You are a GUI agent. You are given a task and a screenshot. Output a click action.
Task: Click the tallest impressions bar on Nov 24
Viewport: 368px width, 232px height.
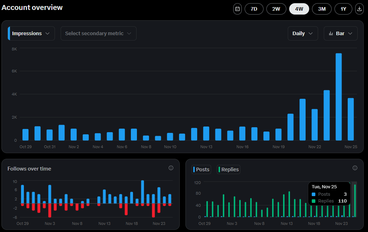[339, 97]
